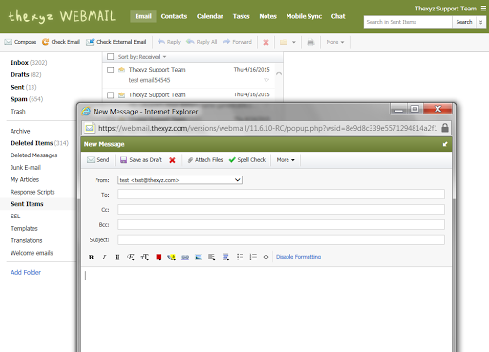
Task: Apply italic formatting in message editor
Action: tap(104, 257)
